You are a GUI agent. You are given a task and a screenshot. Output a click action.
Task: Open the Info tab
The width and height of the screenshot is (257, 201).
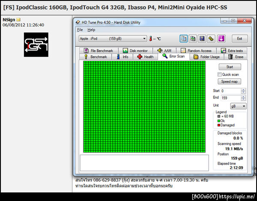pyautogui.click(x=122, y=57)
